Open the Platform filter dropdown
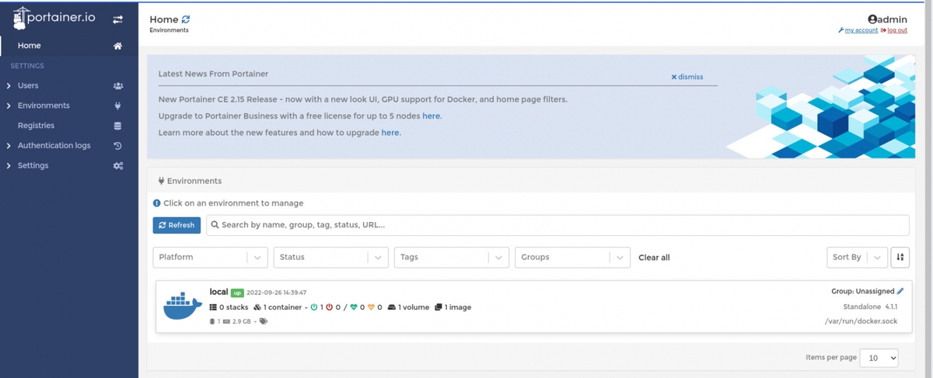Screen dimensions: 933x378 click(210, 258)
